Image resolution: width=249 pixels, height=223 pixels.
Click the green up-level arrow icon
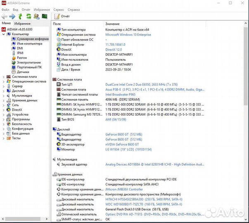coord(20,17)
